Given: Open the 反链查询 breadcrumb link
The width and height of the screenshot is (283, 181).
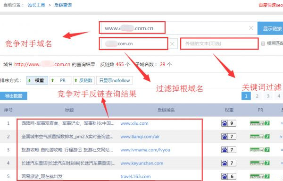Looking at the screenshot, I should click(x=63, y=5).
